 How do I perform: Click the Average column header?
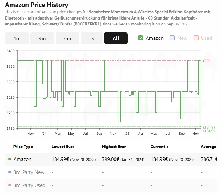pos(209,147)
